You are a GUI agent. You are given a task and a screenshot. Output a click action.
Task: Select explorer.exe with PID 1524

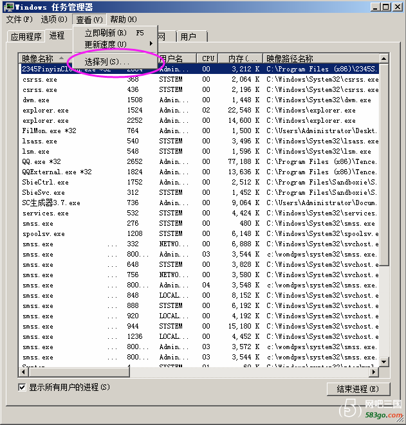pyautogui.click(x=199, y=111)
